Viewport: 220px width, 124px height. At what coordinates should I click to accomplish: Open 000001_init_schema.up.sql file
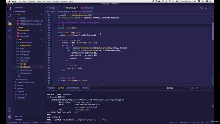click(30, 24)
